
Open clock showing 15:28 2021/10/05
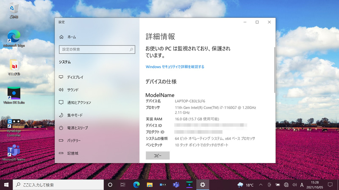tap(315, 185)
